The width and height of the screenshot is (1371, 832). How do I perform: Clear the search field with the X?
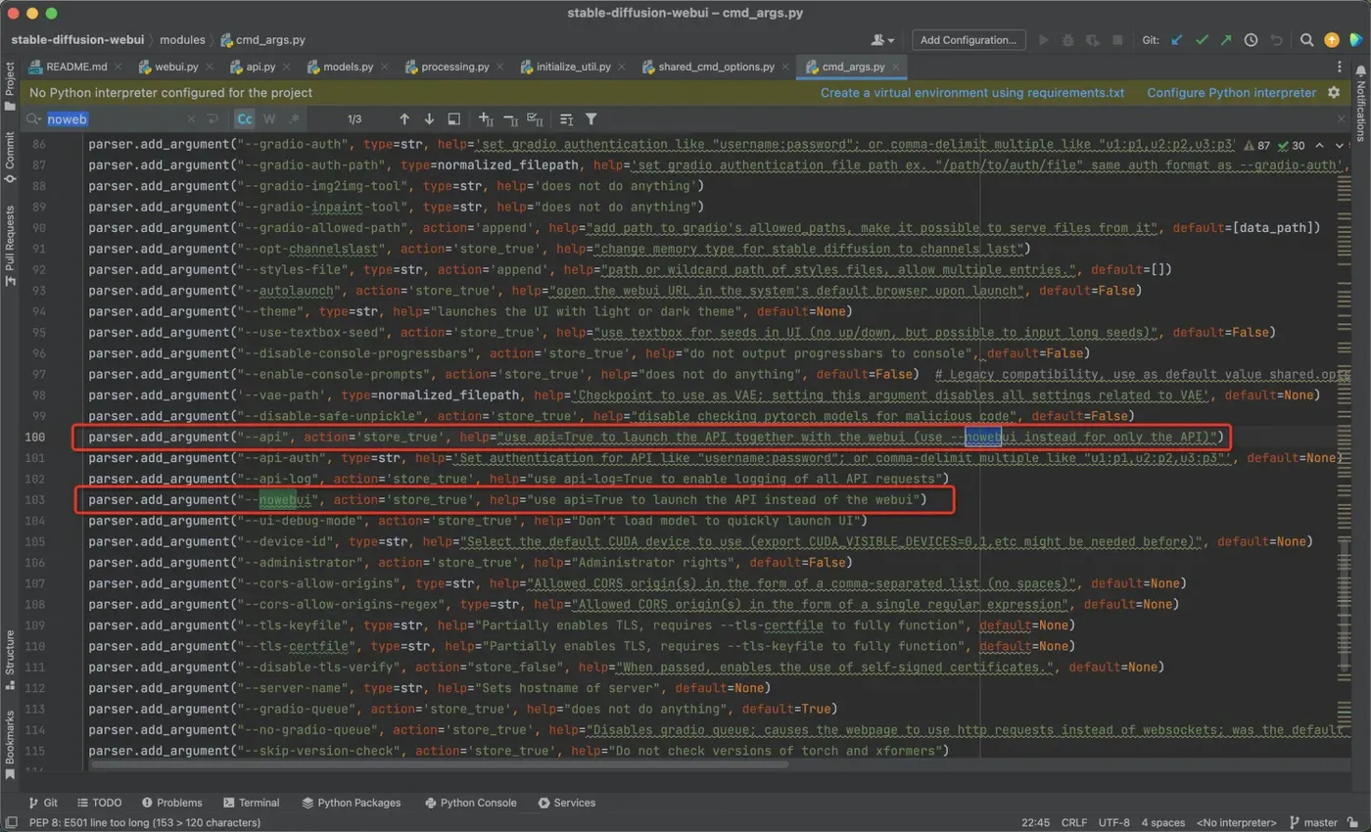[x=190, y=118]
